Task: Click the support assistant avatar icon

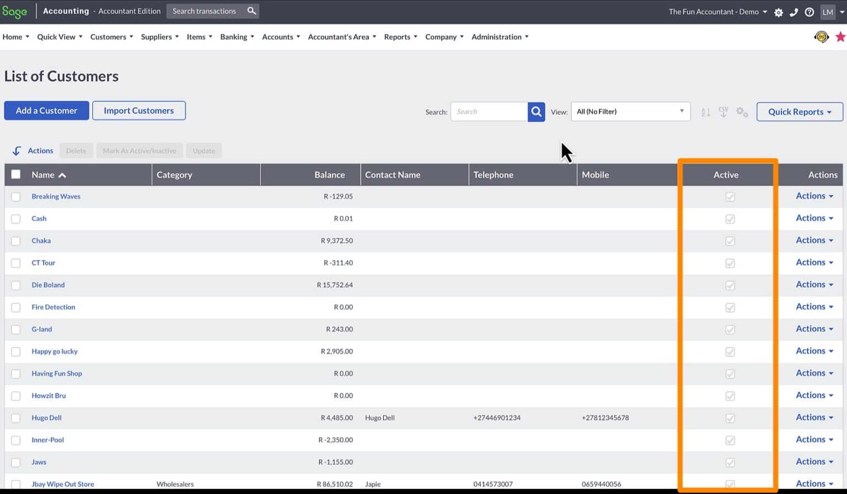Action: point(822,36)
